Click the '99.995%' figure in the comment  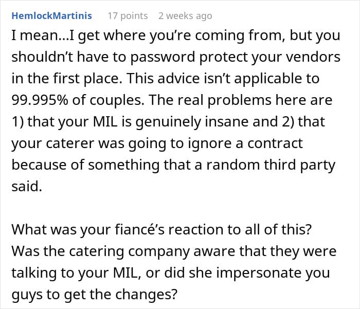(x=40, y=100)
